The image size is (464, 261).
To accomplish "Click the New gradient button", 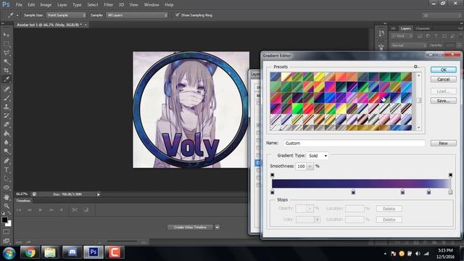I will 443,144.
